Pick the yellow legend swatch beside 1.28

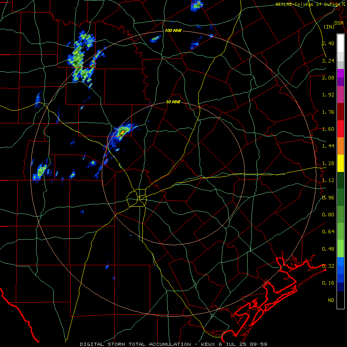(x=340, y=163)
